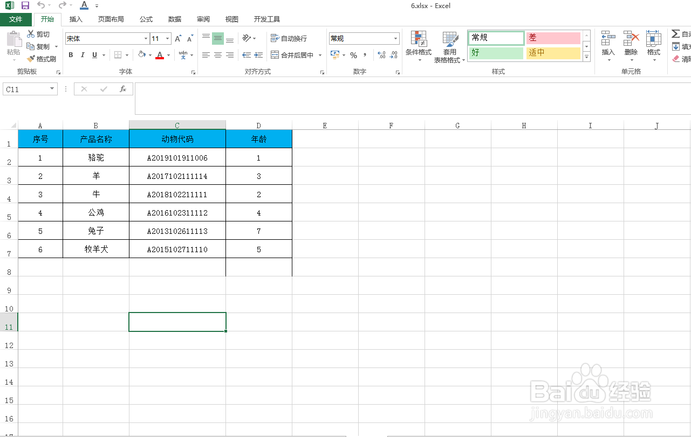The height and width of the screenshot is (437, 691).
Task: Open the font name dropdown (宋体)
Action: coord(146,39)
